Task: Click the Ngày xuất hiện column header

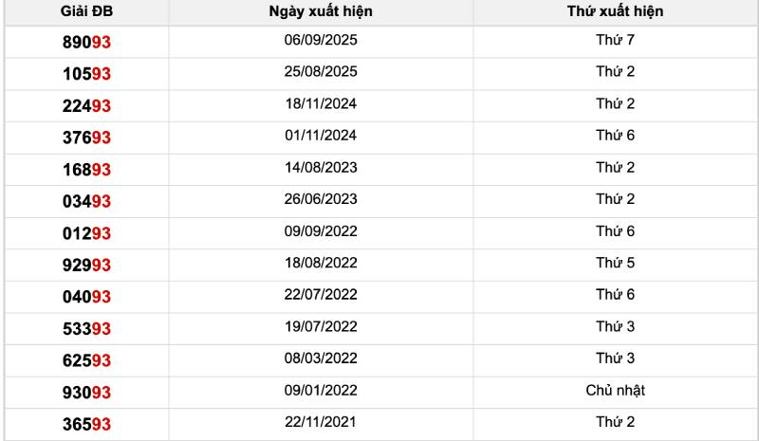Action: tap(321, 12)
